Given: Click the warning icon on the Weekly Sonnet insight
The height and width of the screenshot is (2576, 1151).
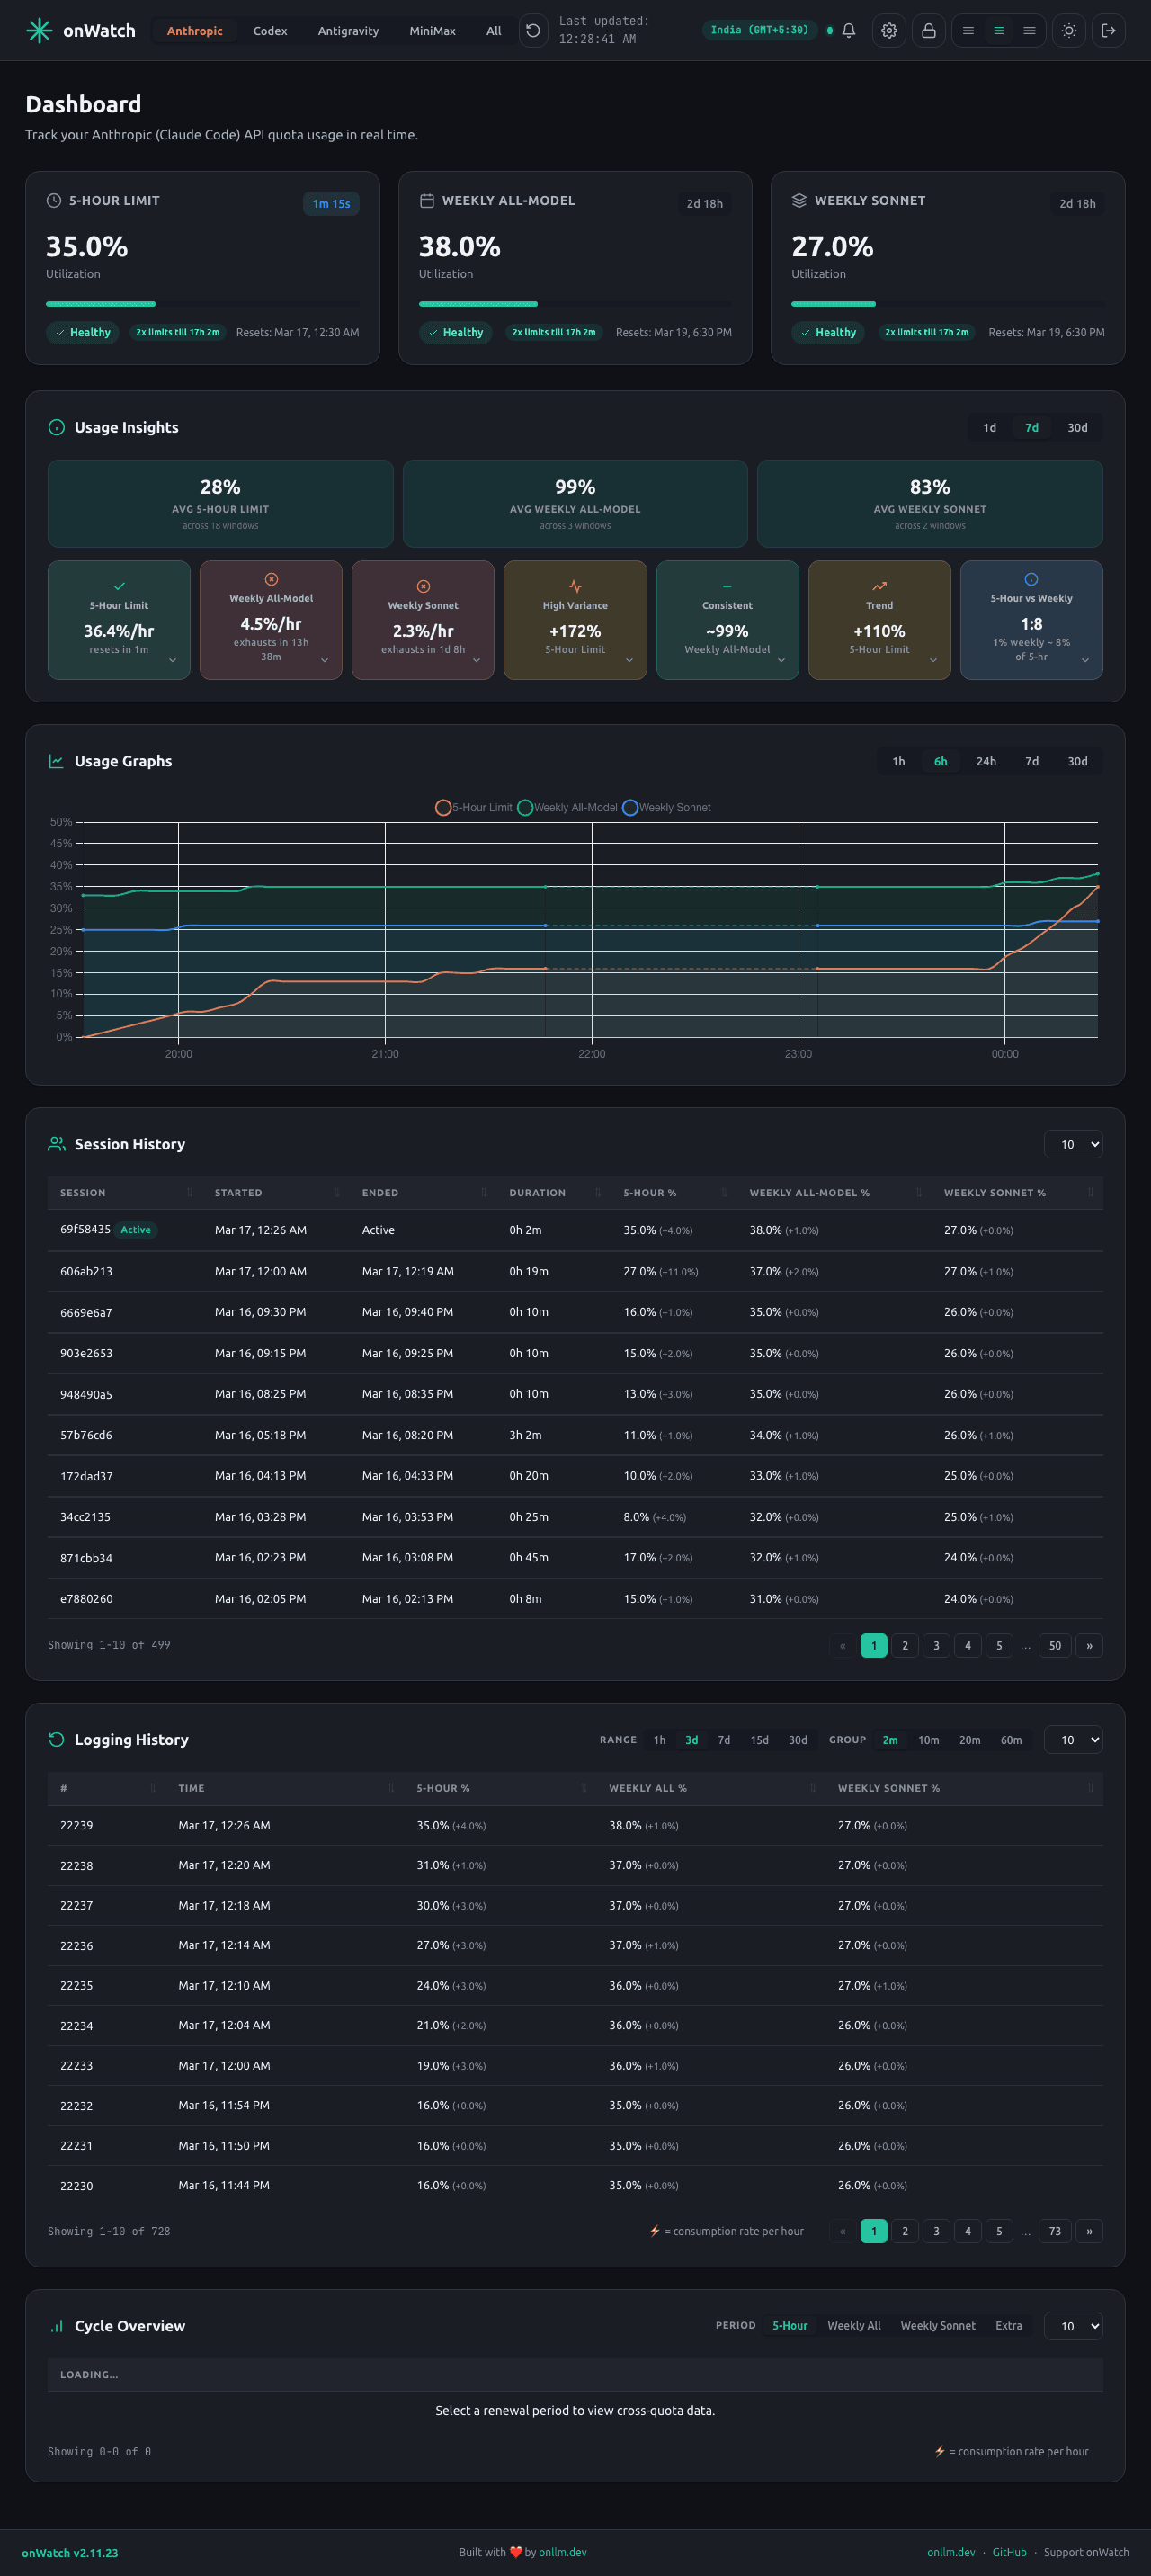Looking at the screenshot, I should coord(423,586).
